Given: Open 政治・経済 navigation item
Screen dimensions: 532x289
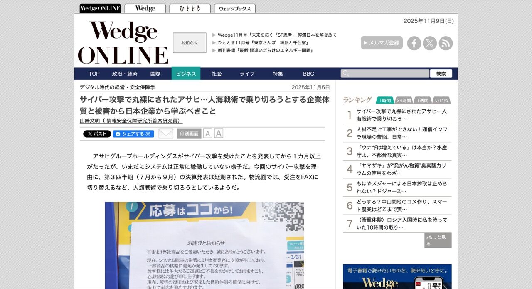Looking at the screenshot, I should tap(125, 74).
